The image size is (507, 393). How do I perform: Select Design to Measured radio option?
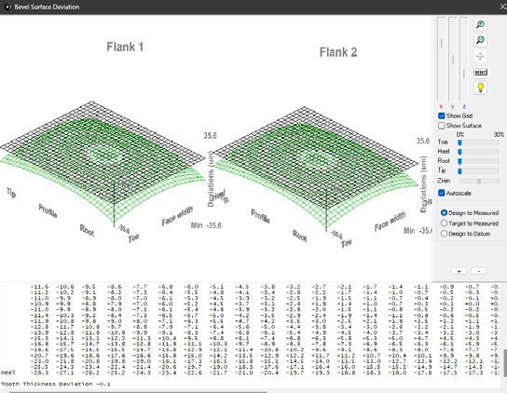pos(444,212)
